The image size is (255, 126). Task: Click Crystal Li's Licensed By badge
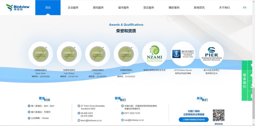pos(98,54)
